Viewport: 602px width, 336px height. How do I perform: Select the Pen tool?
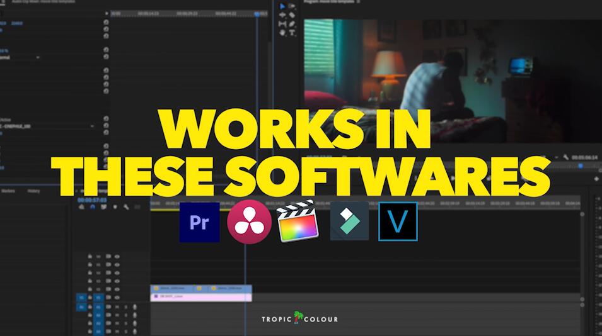coord(292,24)
